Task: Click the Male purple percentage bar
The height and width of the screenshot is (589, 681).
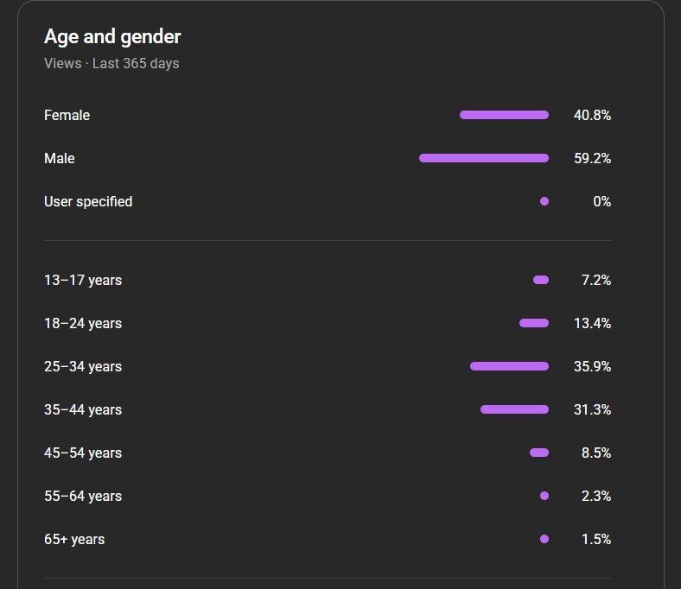Action: click(484, 158)
